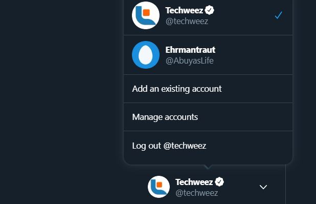This screenshot has height=204, width=316.
Task: Expand the account switcher chevron arrow
Action: 263,187
